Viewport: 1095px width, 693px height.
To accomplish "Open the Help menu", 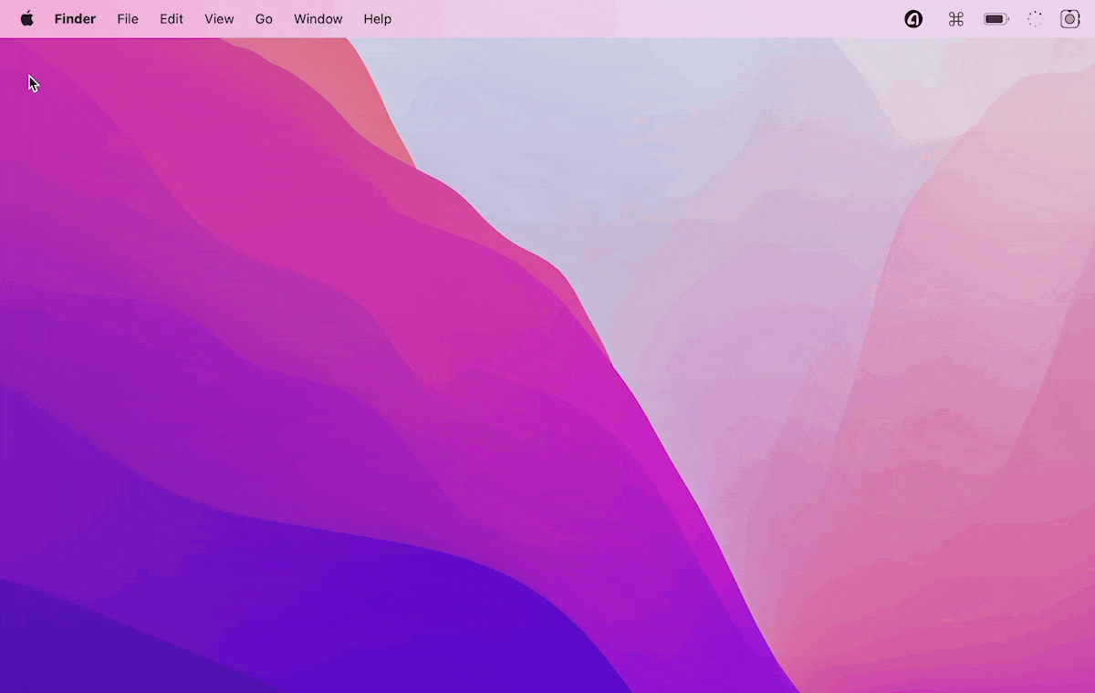I will [378, 19].
